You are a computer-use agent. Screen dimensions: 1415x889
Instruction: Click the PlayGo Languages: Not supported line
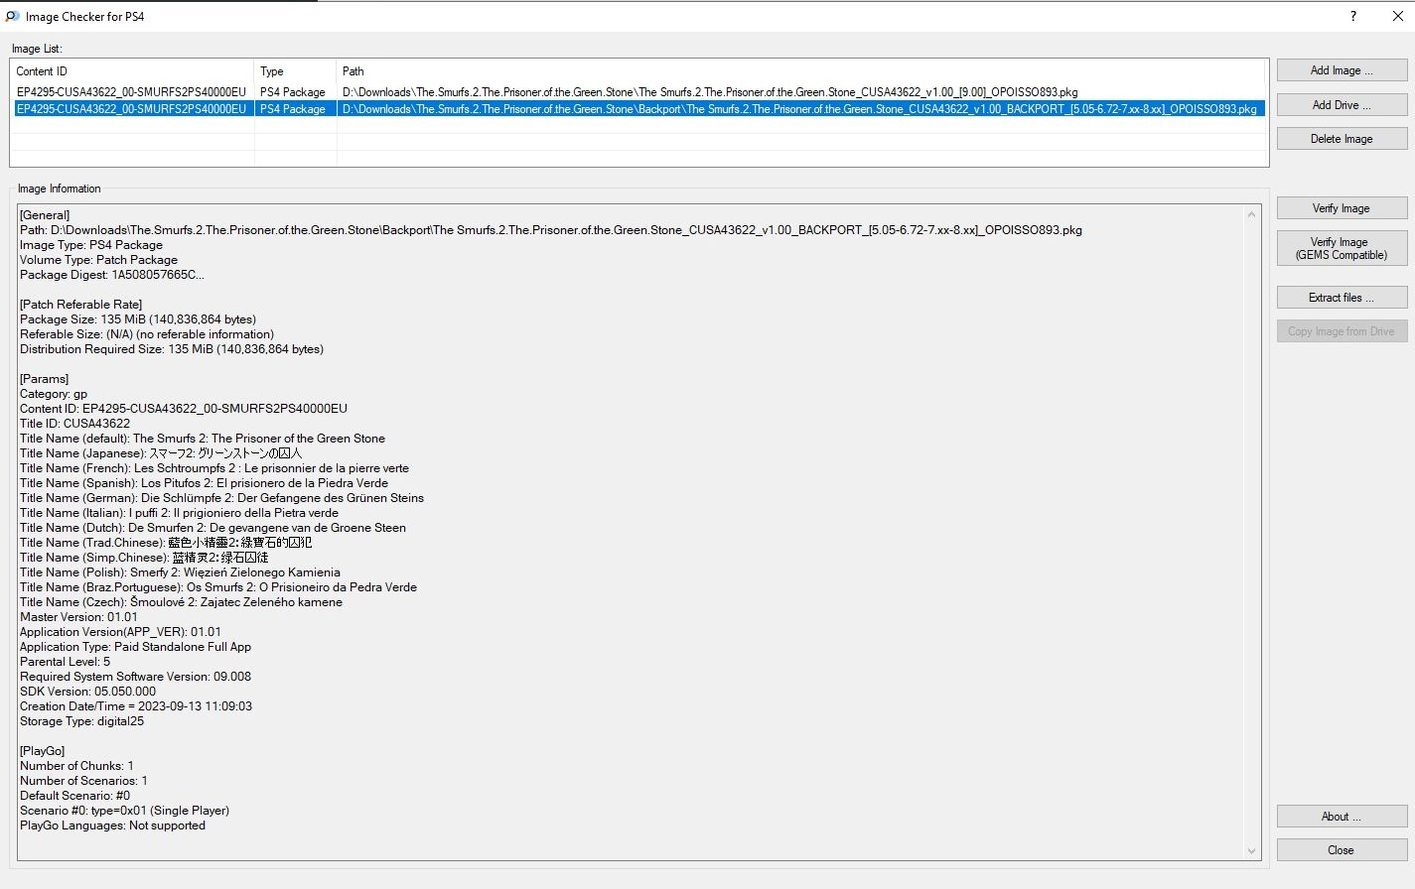[112, 825]
